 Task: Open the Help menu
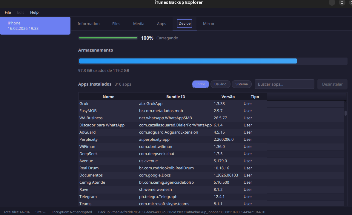coord(34,12)
